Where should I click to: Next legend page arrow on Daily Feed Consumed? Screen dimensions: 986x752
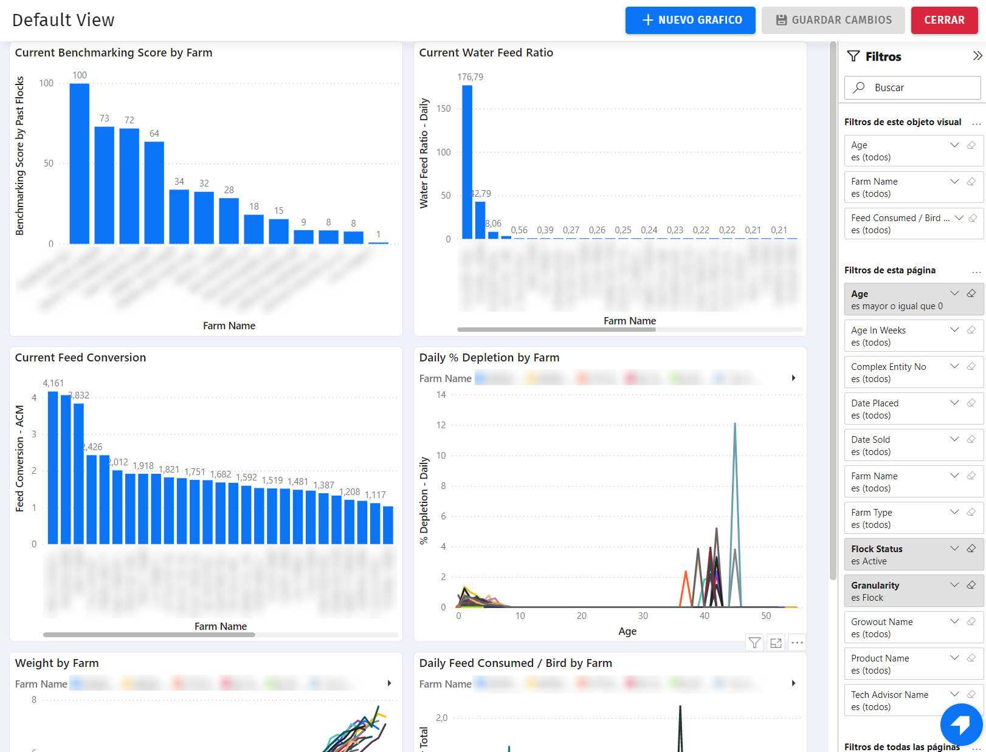coord(794,683)
